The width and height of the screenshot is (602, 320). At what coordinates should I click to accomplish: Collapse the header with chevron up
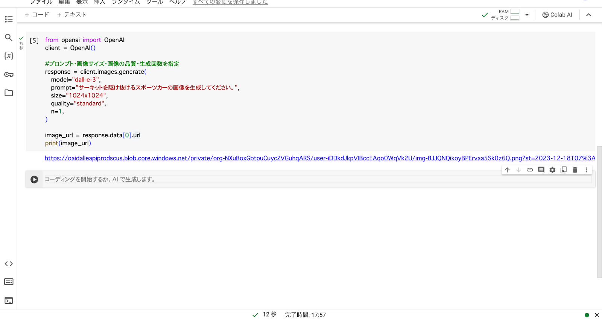coord(589,15)
